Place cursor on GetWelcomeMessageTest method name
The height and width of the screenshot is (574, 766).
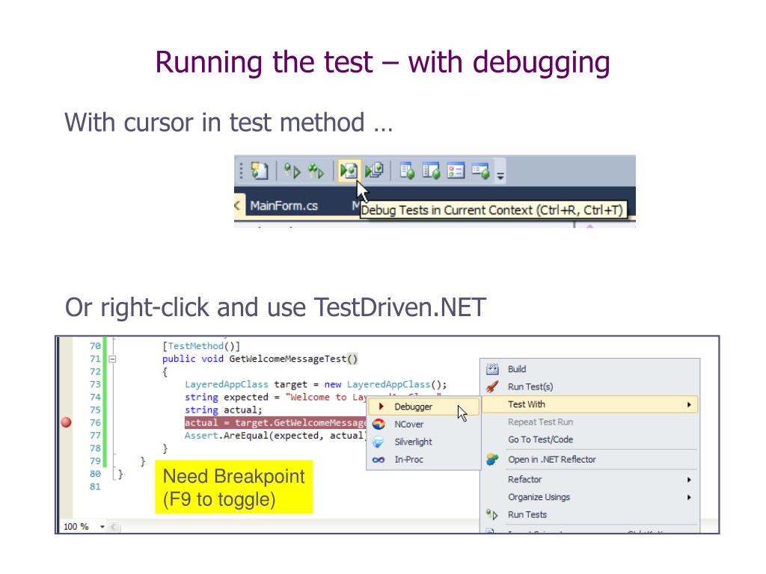tap(288, 359)
